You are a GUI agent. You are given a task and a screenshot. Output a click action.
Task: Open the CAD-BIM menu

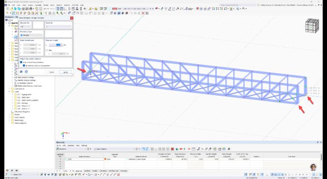[x=75, y=5]
